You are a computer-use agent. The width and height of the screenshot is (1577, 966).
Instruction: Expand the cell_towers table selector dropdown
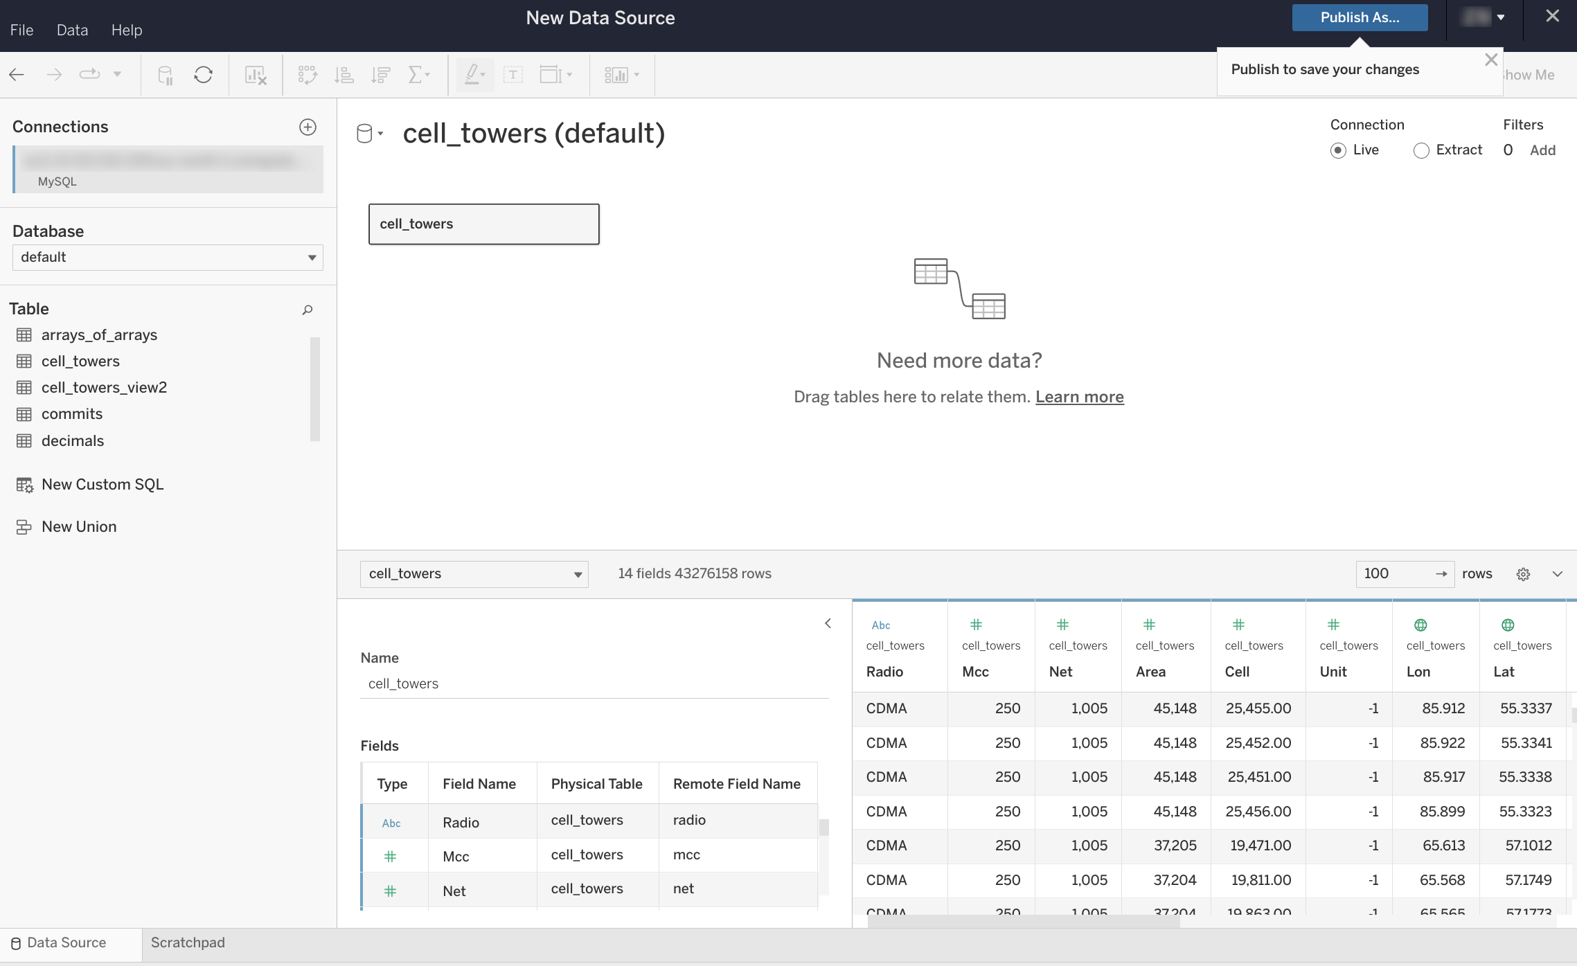click(x=577, y=574)
